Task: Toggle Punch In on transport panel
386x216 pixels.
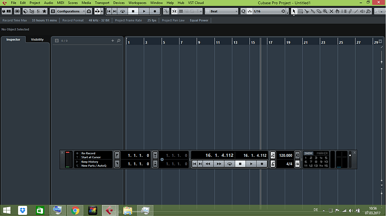Action: click(x=155, y=155)
